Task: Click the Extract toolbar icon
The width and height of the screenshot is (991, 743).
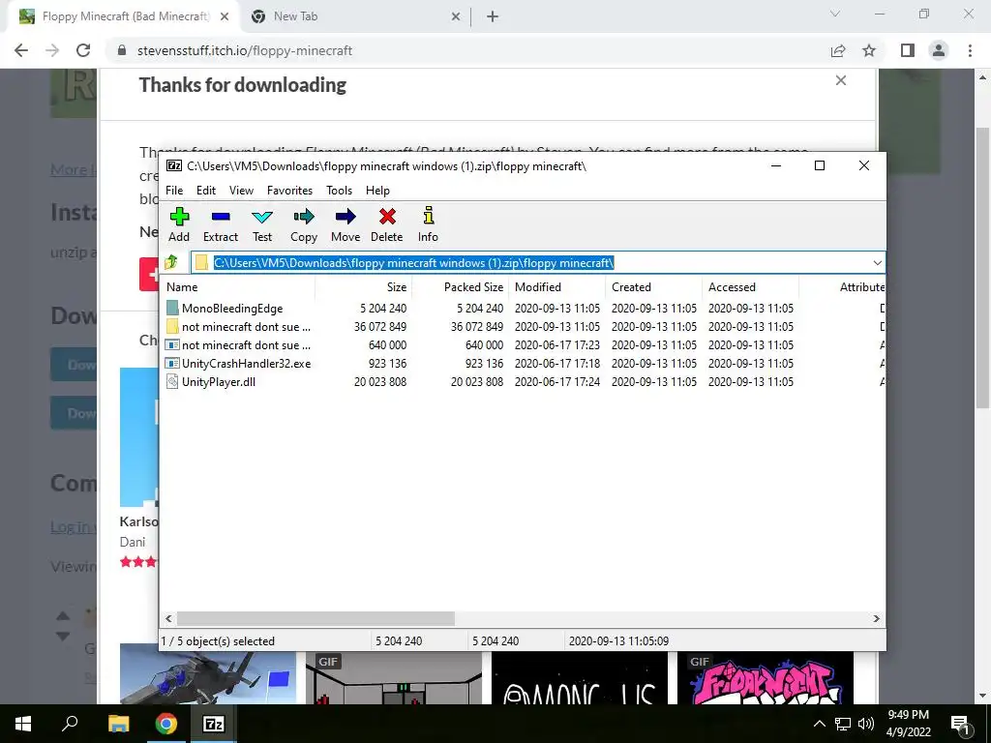Action: [x=220, y=224]
